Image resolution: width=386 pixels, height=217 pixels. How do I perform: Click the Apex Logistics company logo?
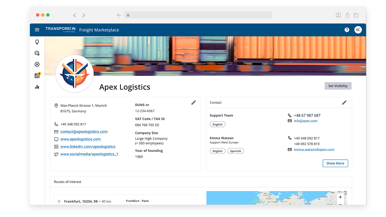point(74,74)
